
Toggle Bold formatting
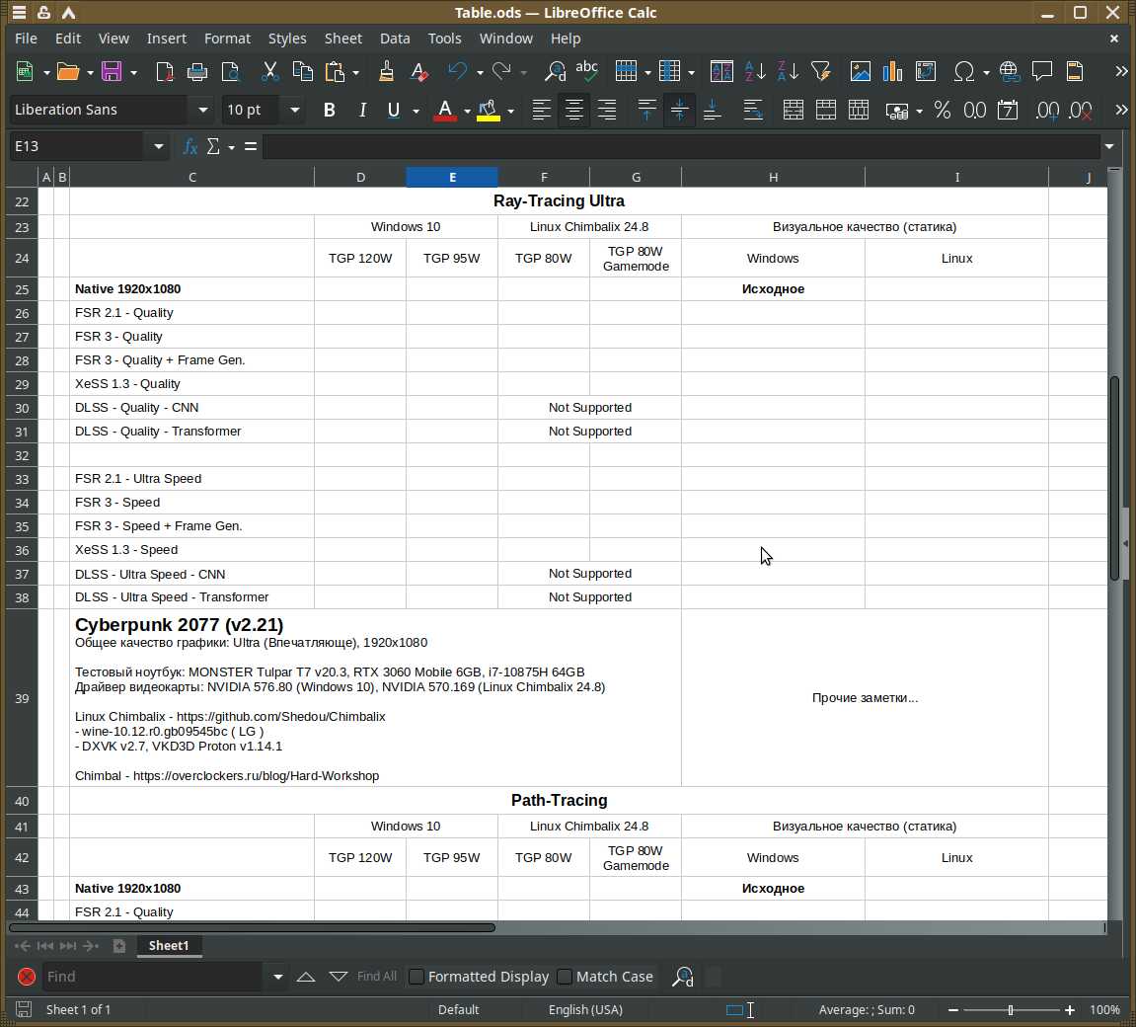pyautogui.click(x=329, y=110)
